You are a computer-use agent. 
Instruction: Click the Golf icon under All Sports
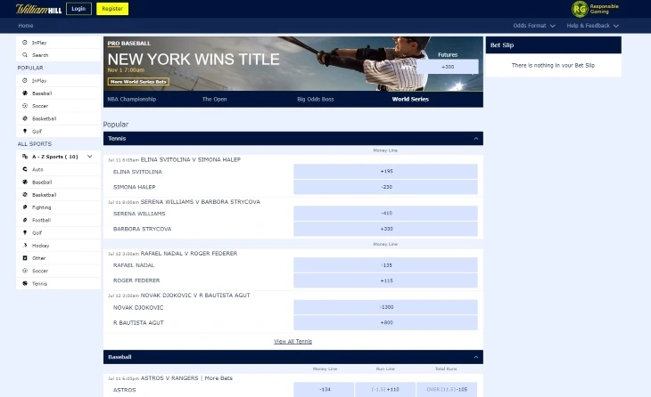[x=25, y=232]
